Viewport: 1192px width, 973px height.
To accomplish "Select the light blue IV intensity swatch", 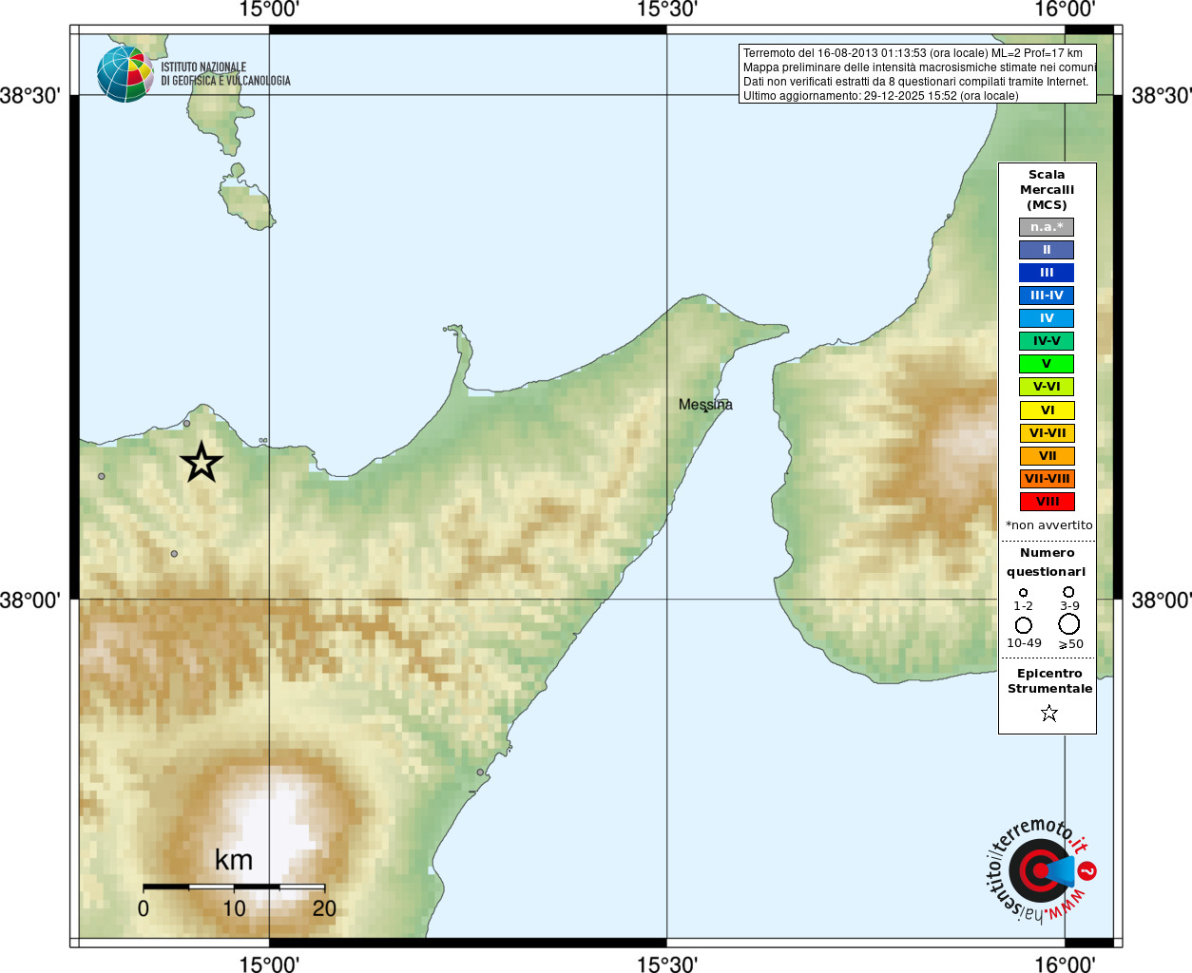I will [1047, 318].
